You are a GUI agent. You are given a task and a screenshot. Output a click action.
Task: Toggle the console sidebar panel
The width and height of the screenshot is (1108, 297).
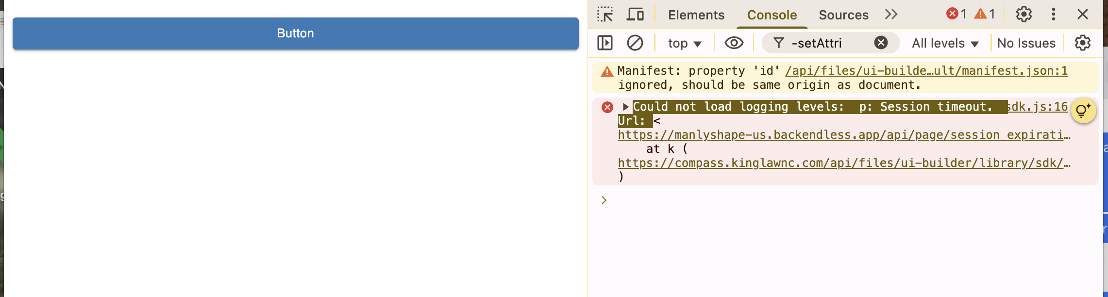[x=605, y=43]
